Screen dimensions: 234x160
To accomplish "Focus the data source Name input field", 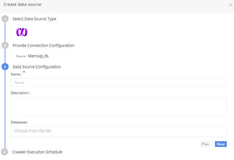I will click(119, 82).
